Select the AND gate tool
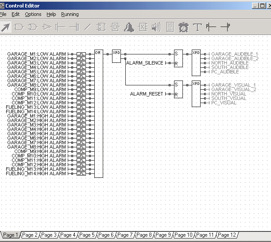Viewport: 271px width, 242px height. 19,27
